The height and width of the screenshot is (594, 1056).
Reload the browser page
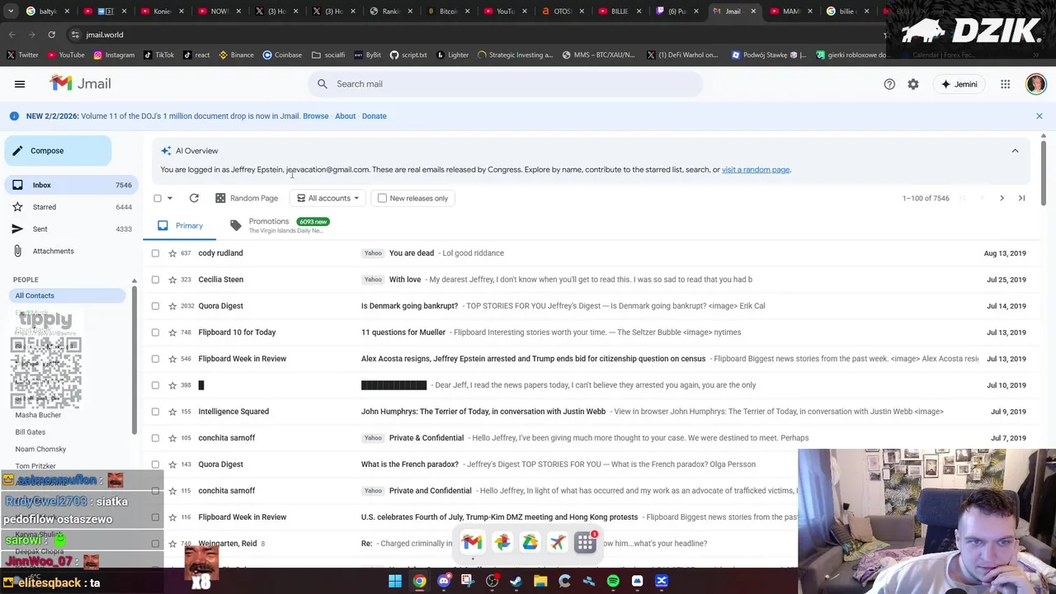pos(51,35)
